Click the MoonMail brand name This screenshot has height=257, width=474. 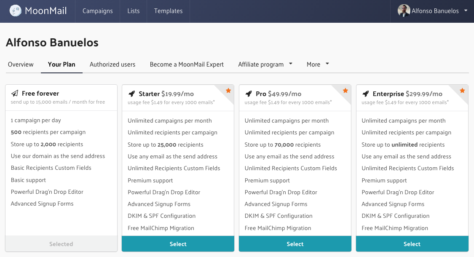click(46, 11)
